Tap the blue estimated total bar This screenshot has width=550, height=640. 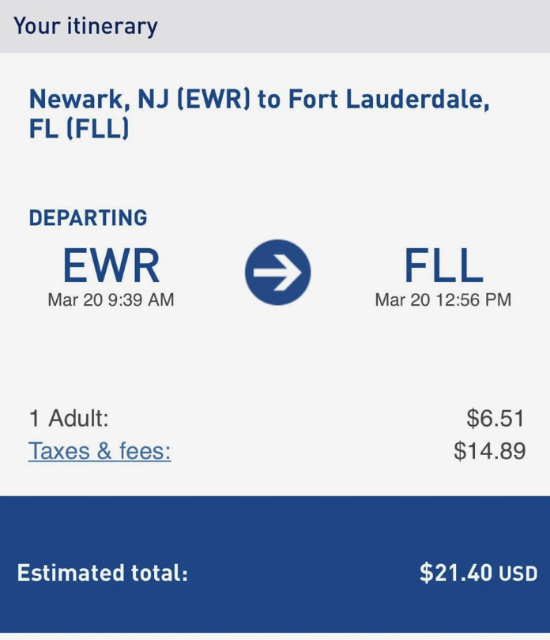click(275, 564)
